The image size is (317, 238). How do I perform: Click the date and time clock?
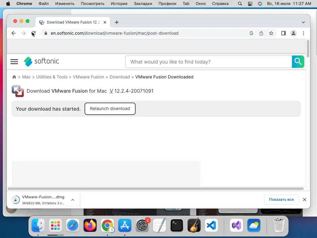(x=289, y=4)
